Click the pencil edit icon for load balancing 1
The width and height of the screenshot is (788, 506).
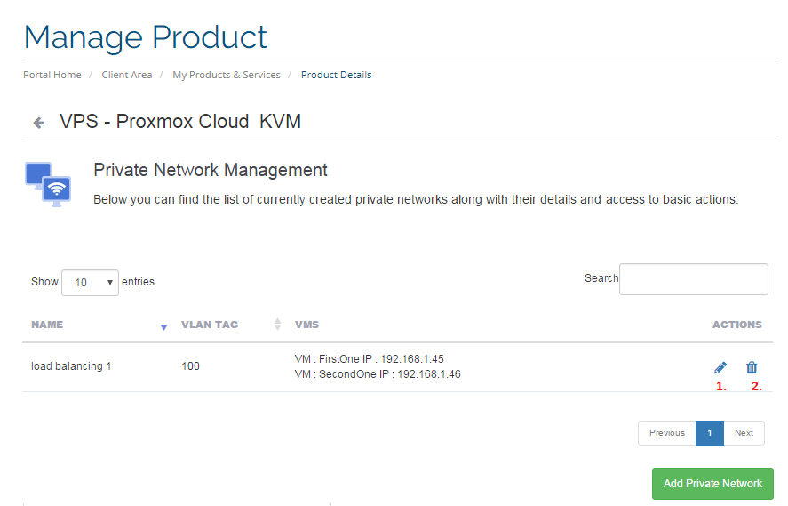click(720, 367)
